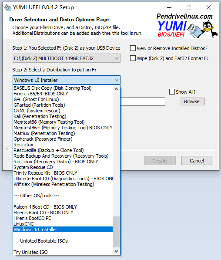Image resolution: width=221 pixels, height=260 pixels.
Task: Choose Hiren's Boot CD - BIOS ONLY
Action: pyautogui.click(x=63, y=213)
